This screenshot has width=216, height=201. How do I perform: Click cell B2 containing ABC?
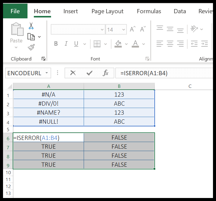(119, 104)
